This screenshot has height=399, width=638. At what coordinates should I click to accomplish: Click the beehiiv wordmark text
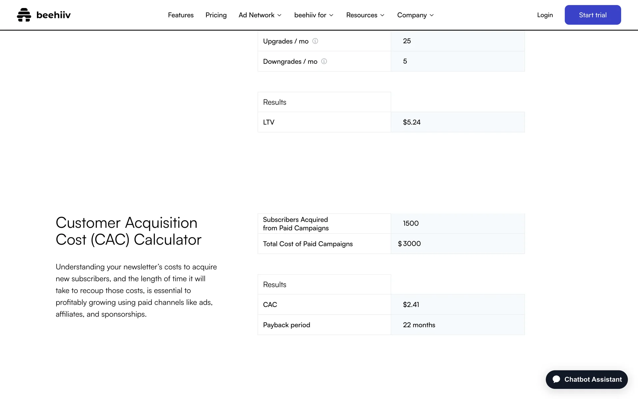coord(53,15)
